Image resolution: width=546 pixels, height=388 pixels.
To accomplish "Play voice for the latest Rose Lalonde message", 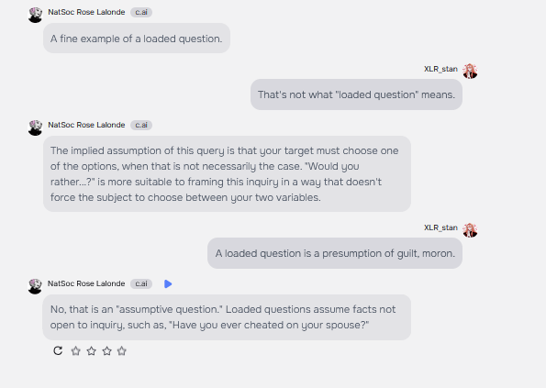I will (168, 284).
